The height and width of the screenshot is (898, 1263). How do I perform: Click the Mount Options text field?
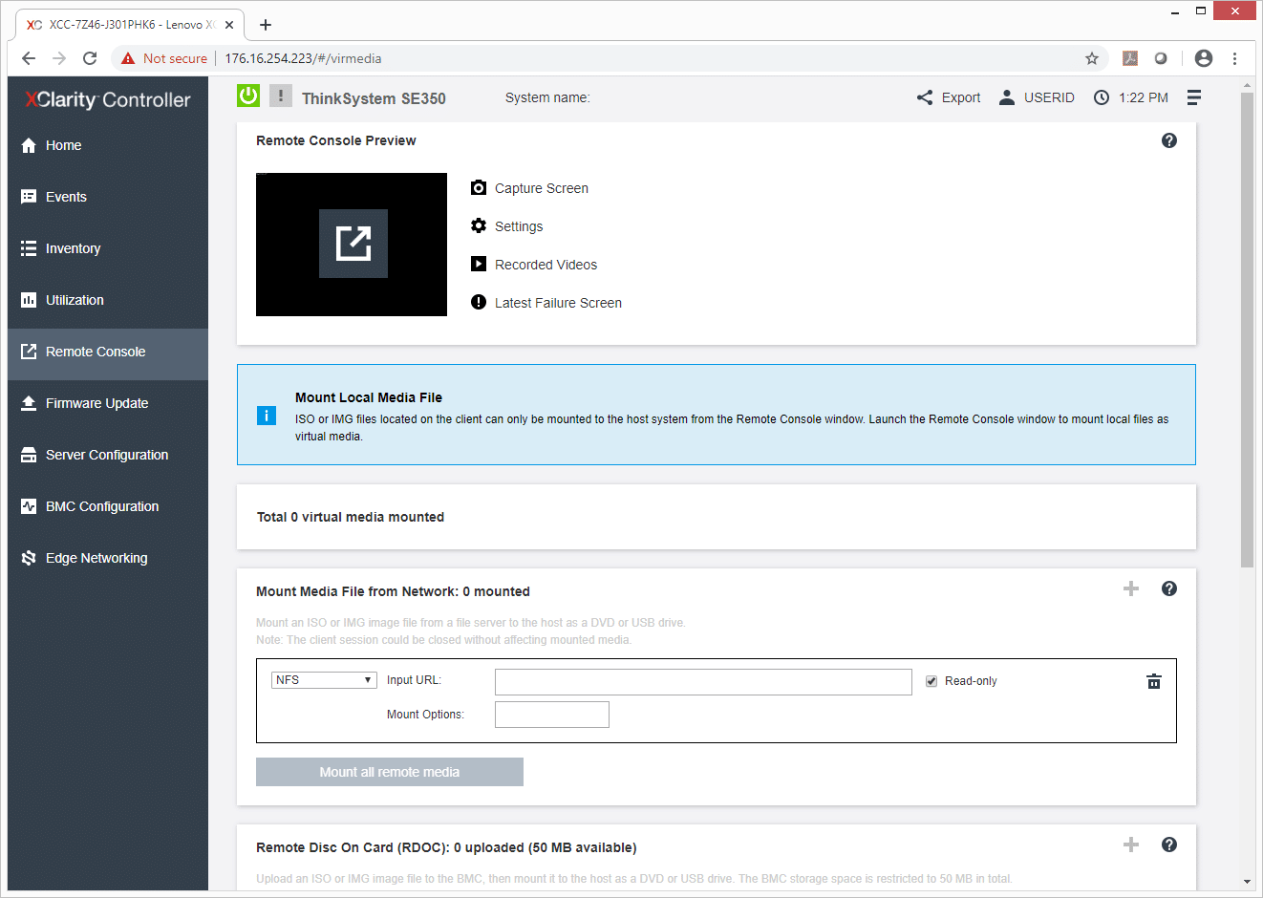[552, 715]
